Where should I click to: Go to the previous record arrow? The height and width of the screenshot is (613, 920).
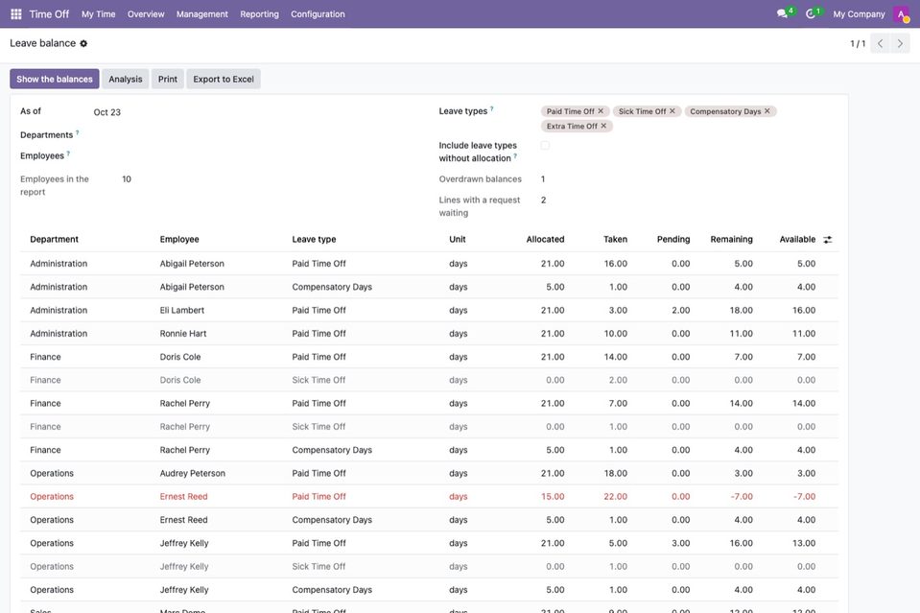880,43
